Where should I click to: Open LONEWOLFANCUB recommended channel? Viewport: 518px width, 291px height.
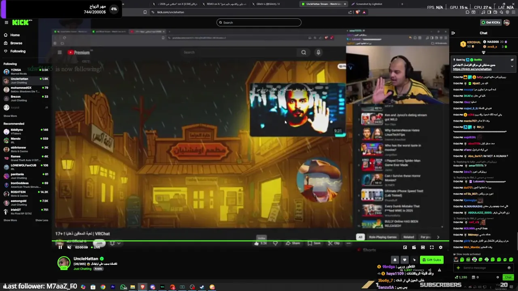(25, 167)
